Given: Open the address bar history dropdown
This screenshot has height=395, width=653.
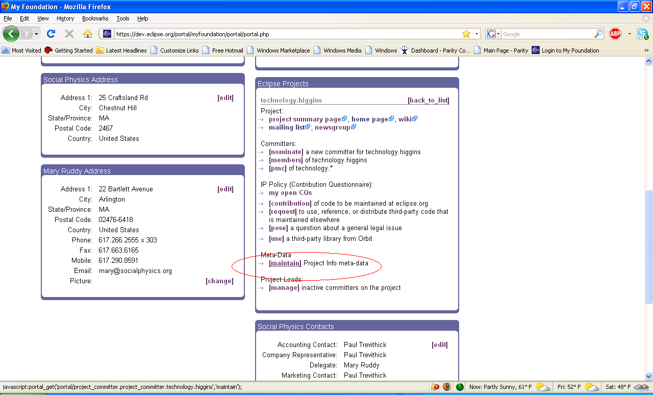Looking at the screenshot, I should pyautogui.click(x=477, y=34).
